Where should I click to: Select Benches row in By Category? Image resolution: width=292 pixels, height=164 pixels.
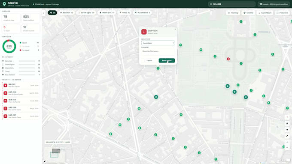[21, 61]
